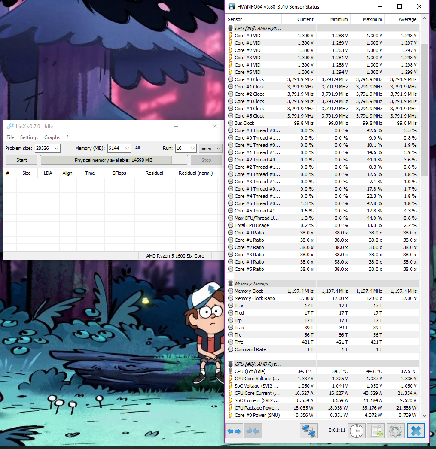This screenshot has width=436, height=449.
Task: Click the LinX gear title bar icon
Action: (10, 126)
